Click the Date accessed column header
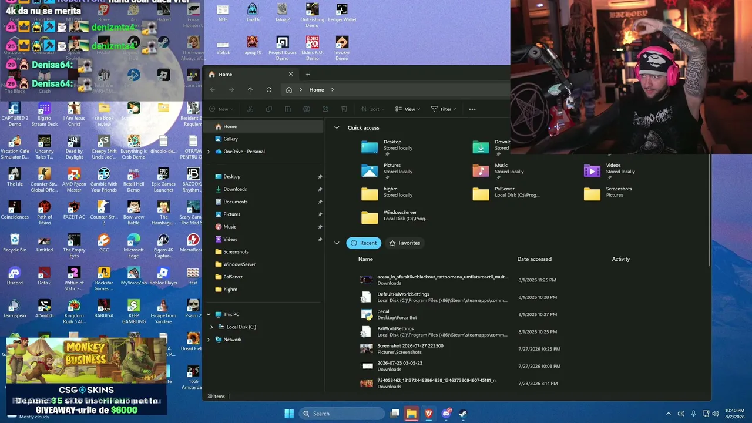 coord(534,259)
